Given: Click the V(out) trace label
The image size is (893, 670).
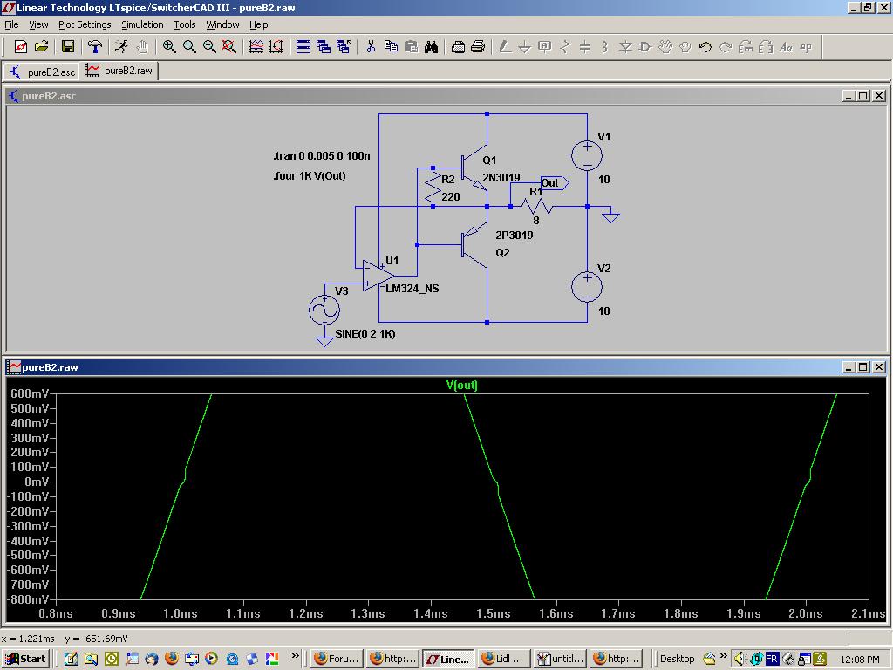Looking at the screenshot, I should pyautogui.click(x=462, y=385).
